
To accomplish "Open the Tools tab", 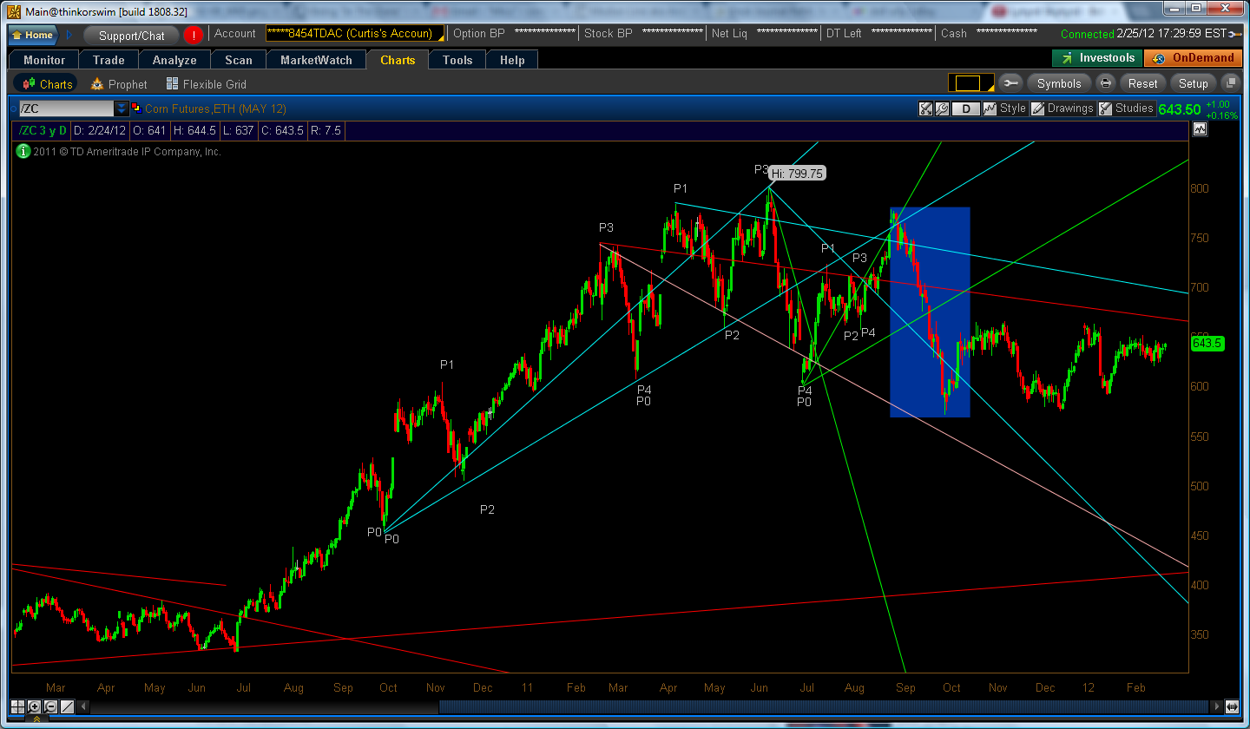I will pos(457,60).
